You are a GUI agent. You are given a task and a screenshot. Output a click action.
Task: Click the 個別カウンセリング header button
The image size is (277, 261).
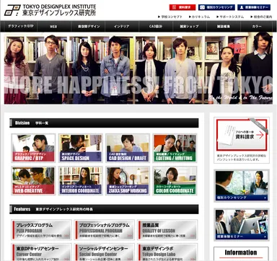pyautogui.click(x=216, y=7)
